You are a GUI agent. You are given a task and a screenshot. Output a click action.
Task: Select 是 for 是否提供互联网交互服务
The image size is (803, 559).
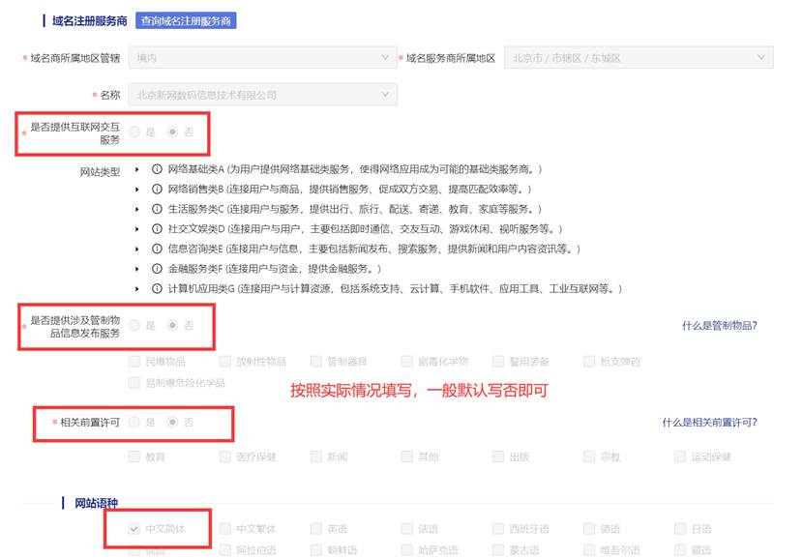pyautogui.click(x=134, y=132)
